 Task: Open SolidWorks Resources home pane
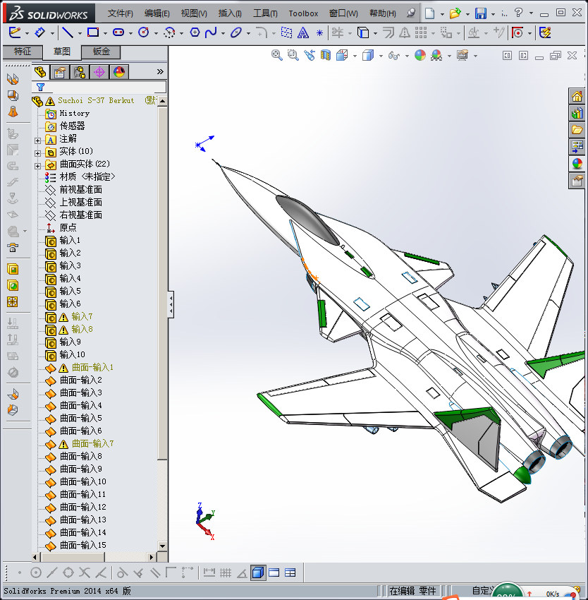pyautogui.click(x=577, y=96)
